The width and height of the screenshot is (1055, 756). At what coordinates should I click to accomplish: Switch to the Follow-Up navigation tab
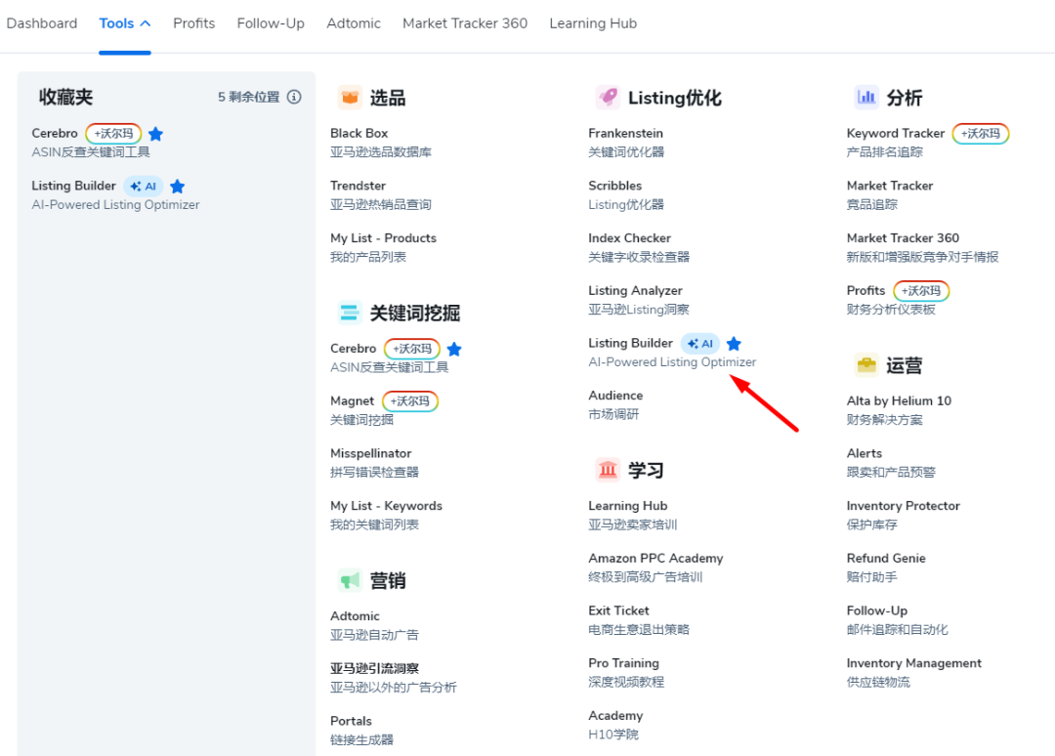tap(271, 23)
